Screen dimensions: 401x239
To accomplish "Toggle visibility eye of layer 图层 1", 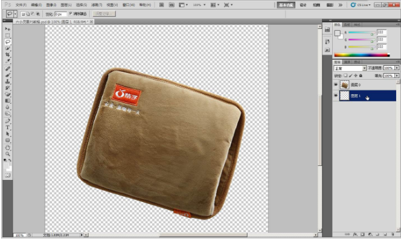I will pyautogui.click(x=336, y=95).
